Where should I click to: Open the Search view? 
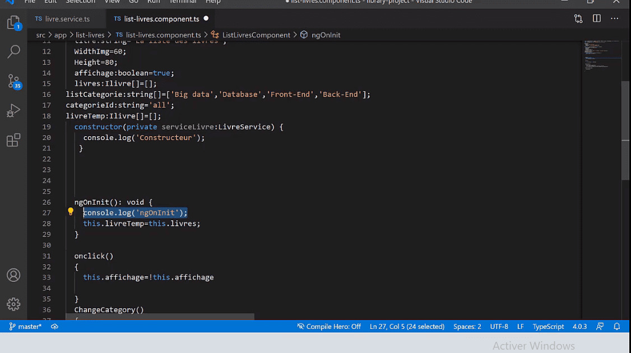pyautogui.click(x=13, y=51)
